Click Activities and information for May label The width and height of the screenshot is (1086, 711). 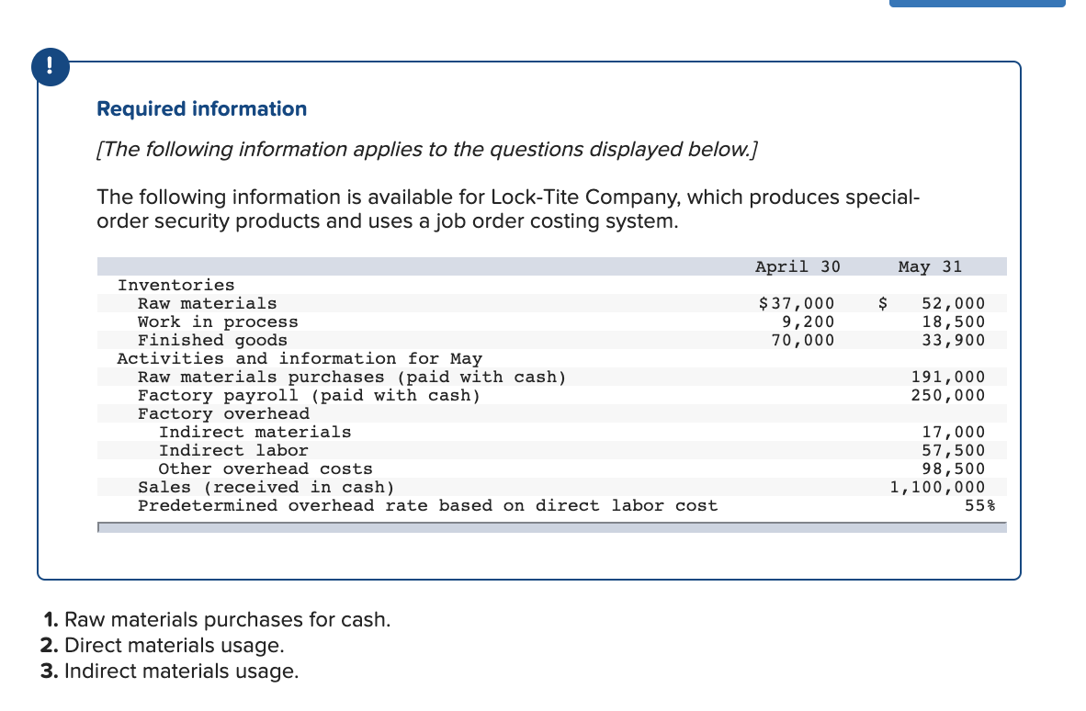coord(300,358)
